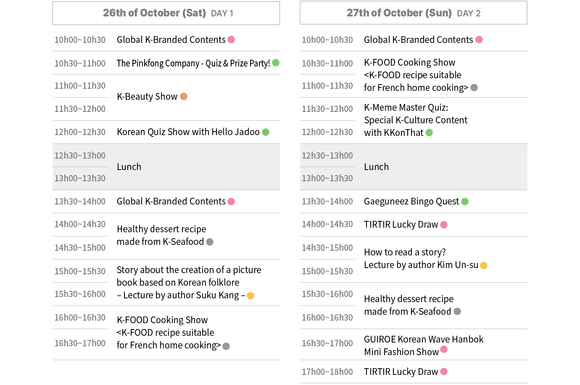Click green dot next to Gaeguneez Bingo Quest
This screenshot has width=580, height=385.
(465, 202)
